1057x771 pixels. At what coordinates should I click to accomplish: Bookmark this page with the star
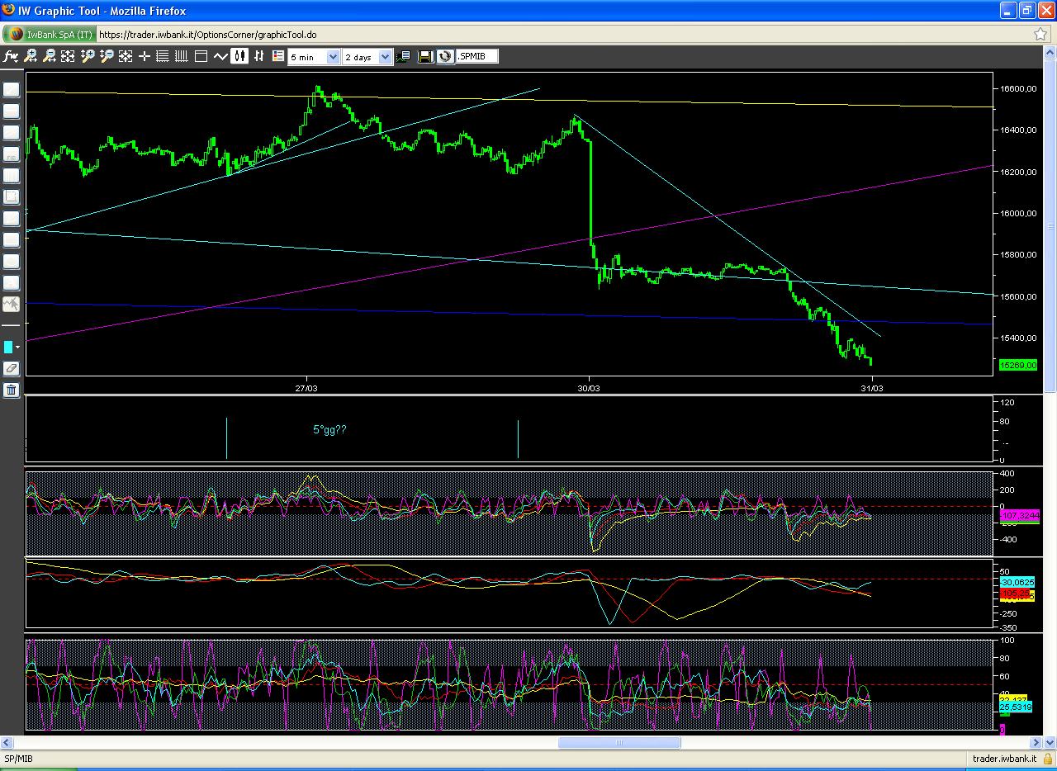click(1040, 35)
